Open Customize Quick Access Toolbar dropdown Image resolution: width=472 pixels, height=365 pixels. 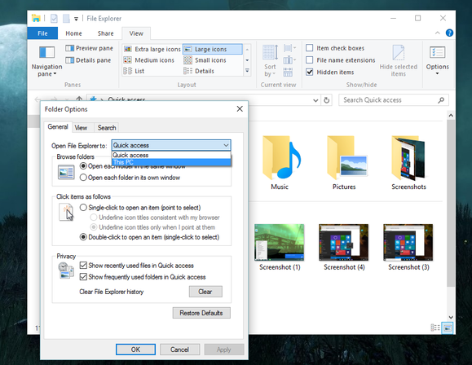tap(76, 19)
